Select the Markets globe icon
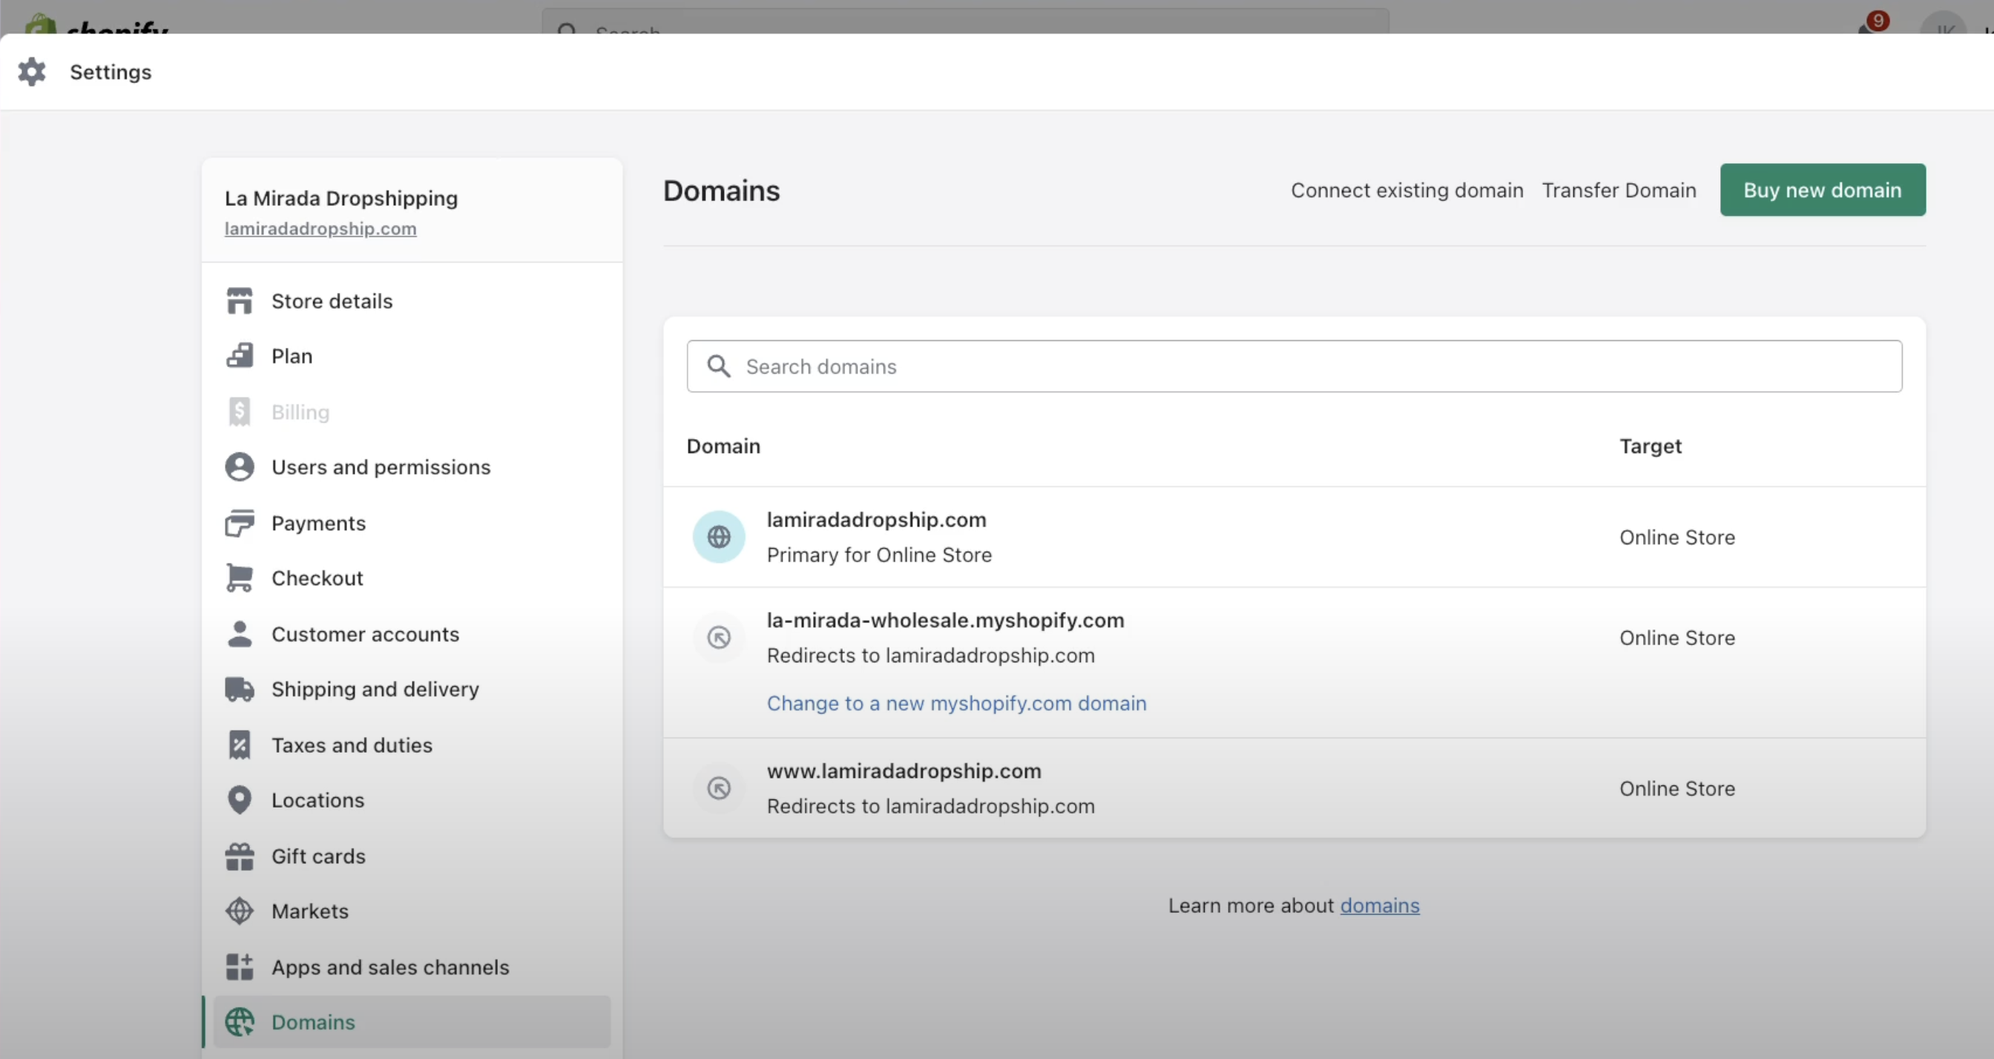The image size is (1994, 1059). 240,911
